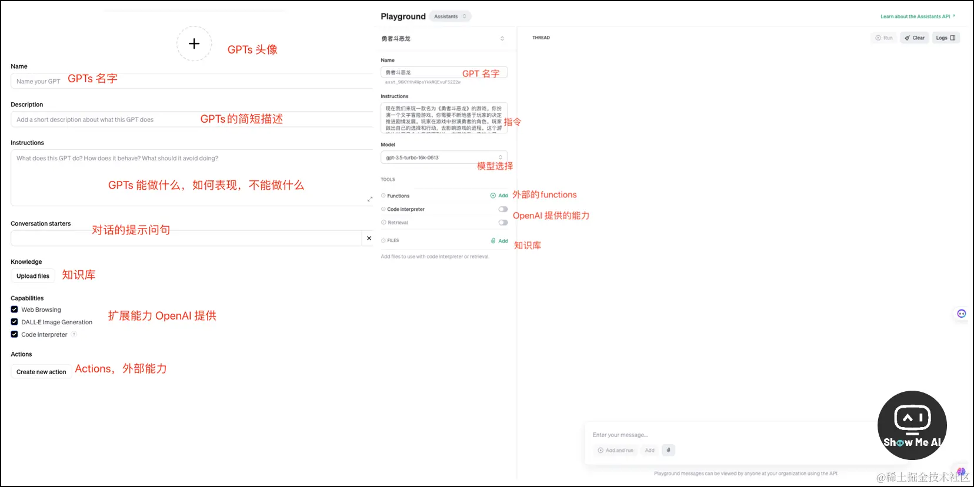Image resolution: width=974 pixels, height=487 pixels.
Task: Click the Code interpreter info icon
Action: [383, 209]
